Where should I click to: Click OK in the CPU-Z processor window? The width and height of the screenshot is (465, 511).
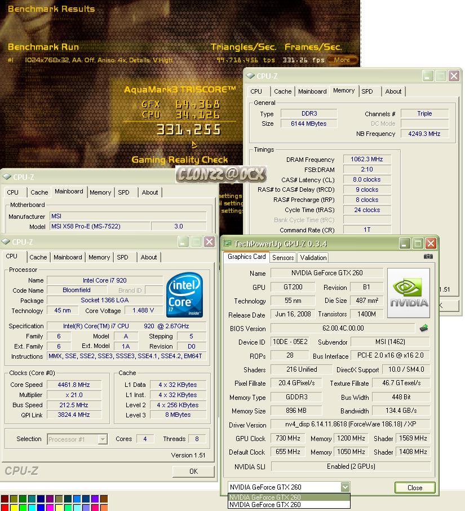pos(193,472)
